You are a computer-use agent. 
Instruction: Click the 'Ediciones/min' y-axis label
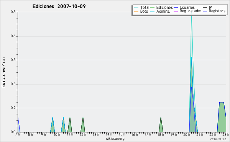coord(3,72)
